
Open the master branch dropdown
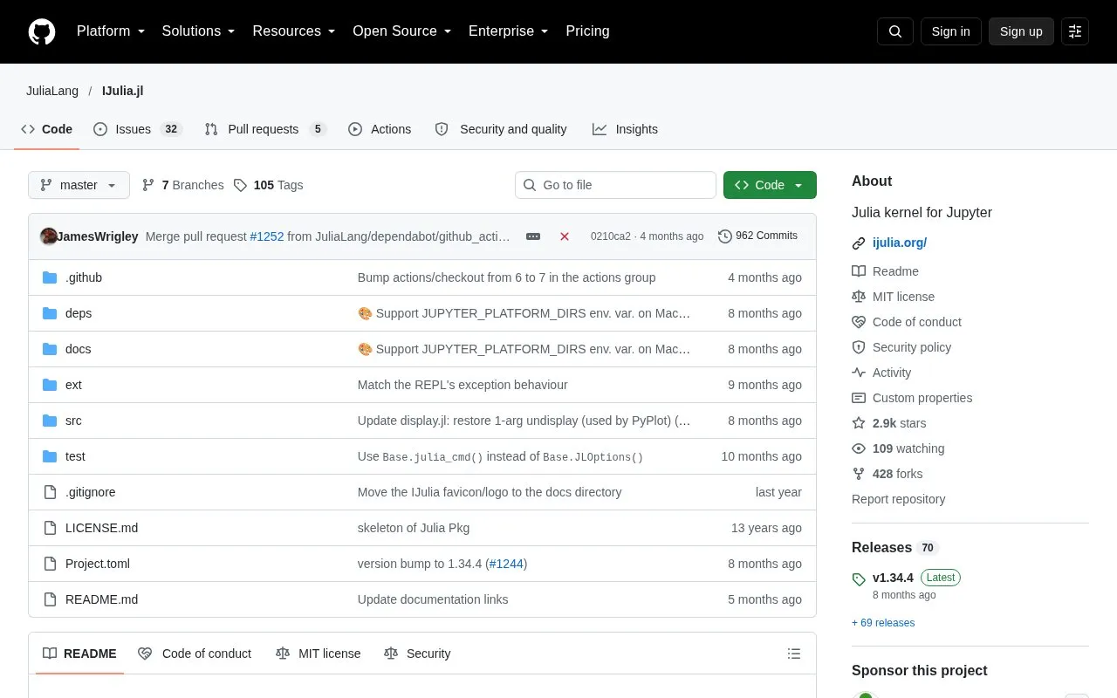coord(79,185)
